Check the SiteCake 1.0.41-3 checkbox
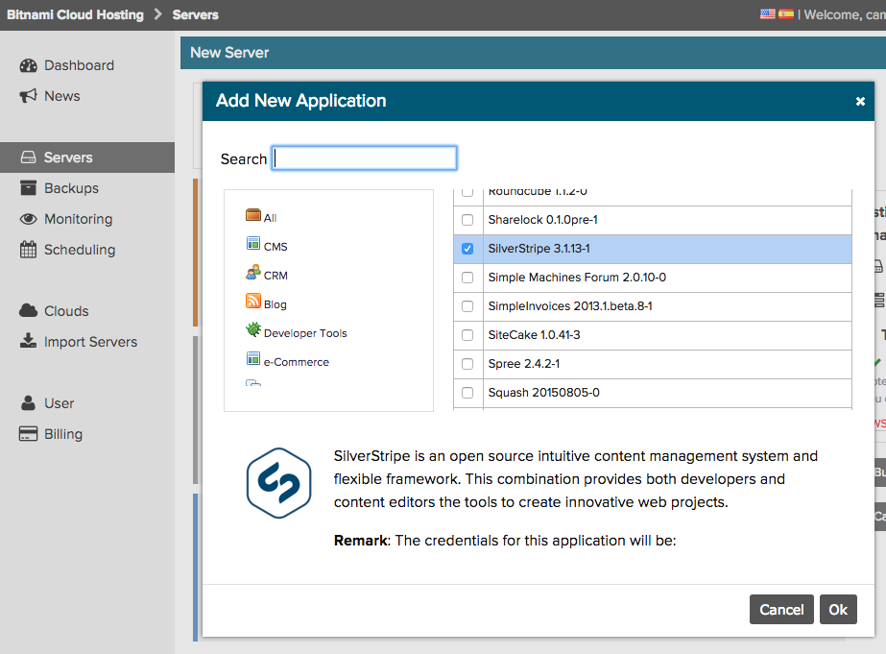The height and width of the screenshot is (654, 886). click(x=467, y=335)
